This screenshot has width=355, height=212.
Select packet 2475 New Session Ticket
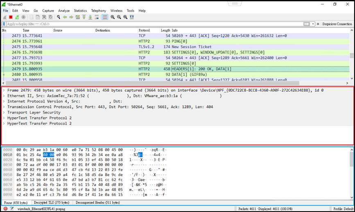tap(176, 47)
